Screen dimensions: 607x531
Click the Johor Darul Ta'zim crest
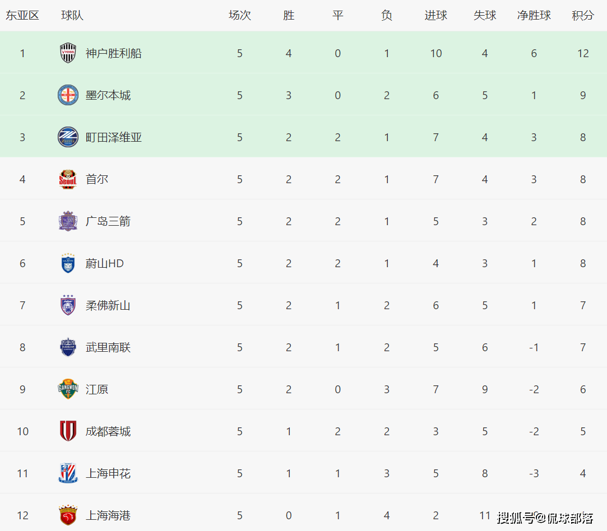[x=68, y=305]
